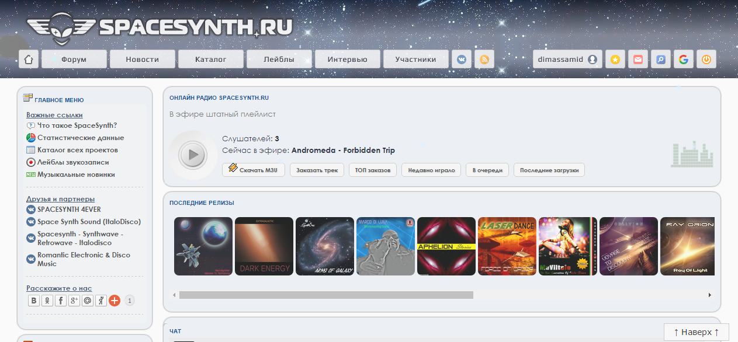The width and height of the screenshot is (738, 342).
Task: Go to the home page icon
Action: tap(29, 59)
